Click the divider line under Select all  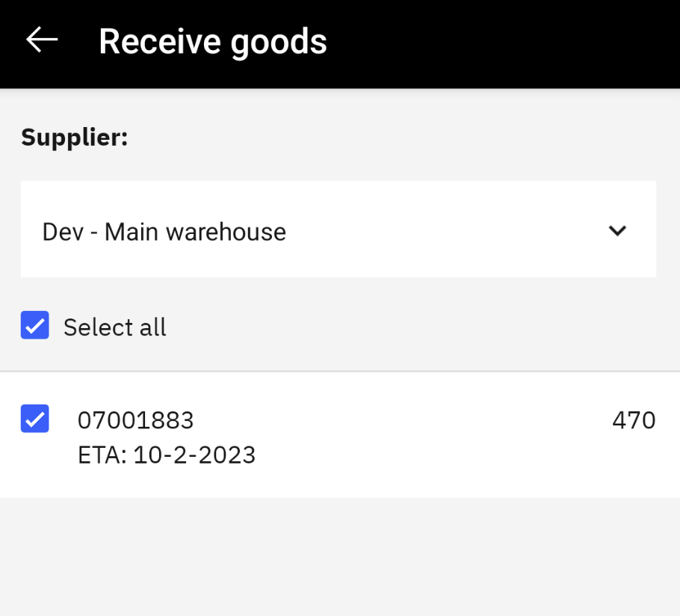(x=340, y=372)
